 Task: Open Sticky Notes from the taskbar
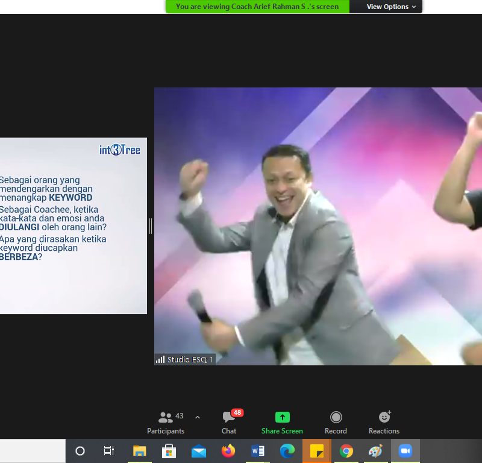tap(317, 451)
